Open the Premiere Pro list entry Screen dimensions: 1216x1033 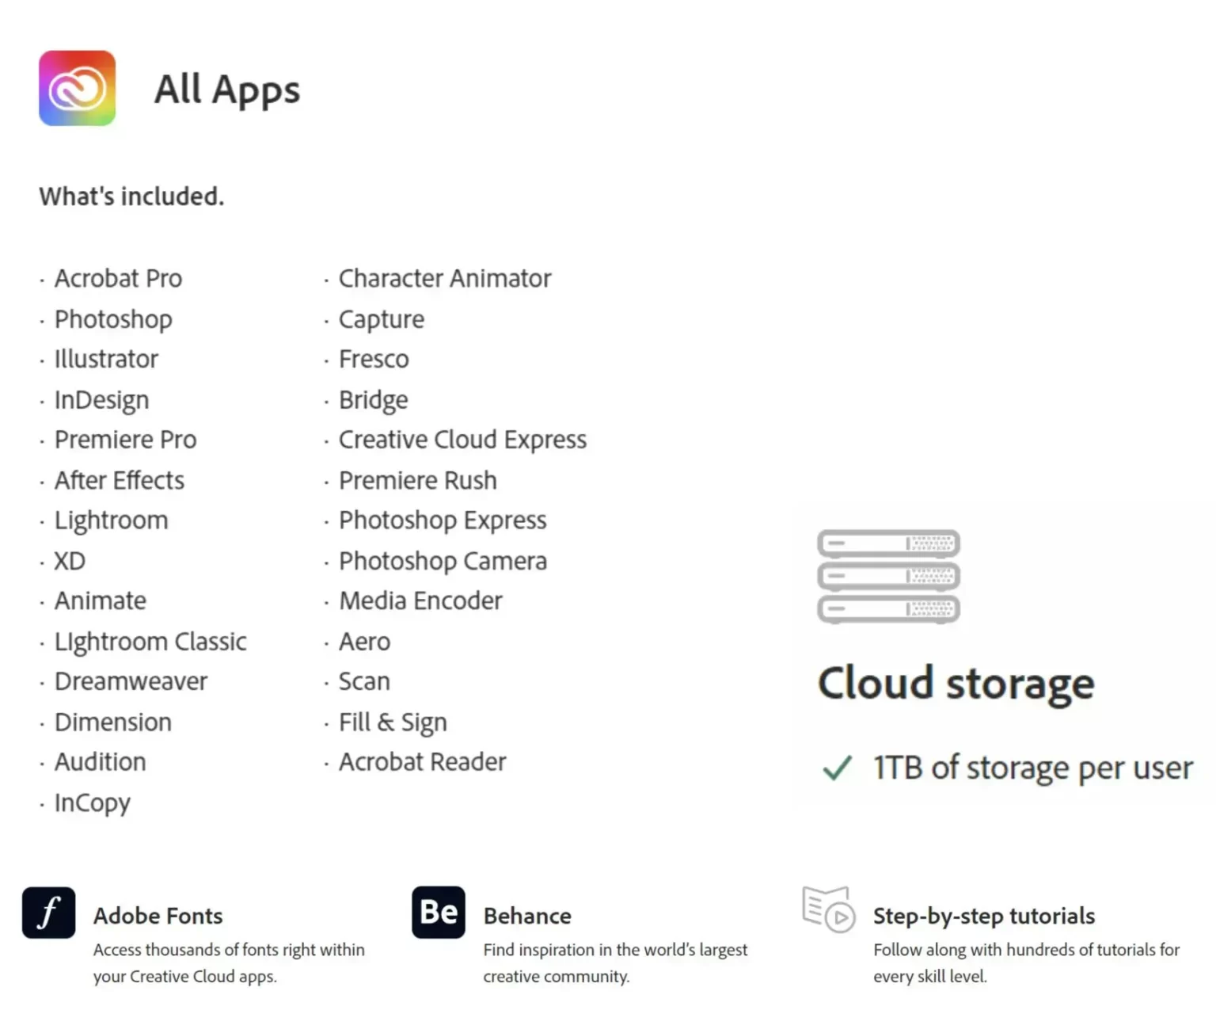125,440
